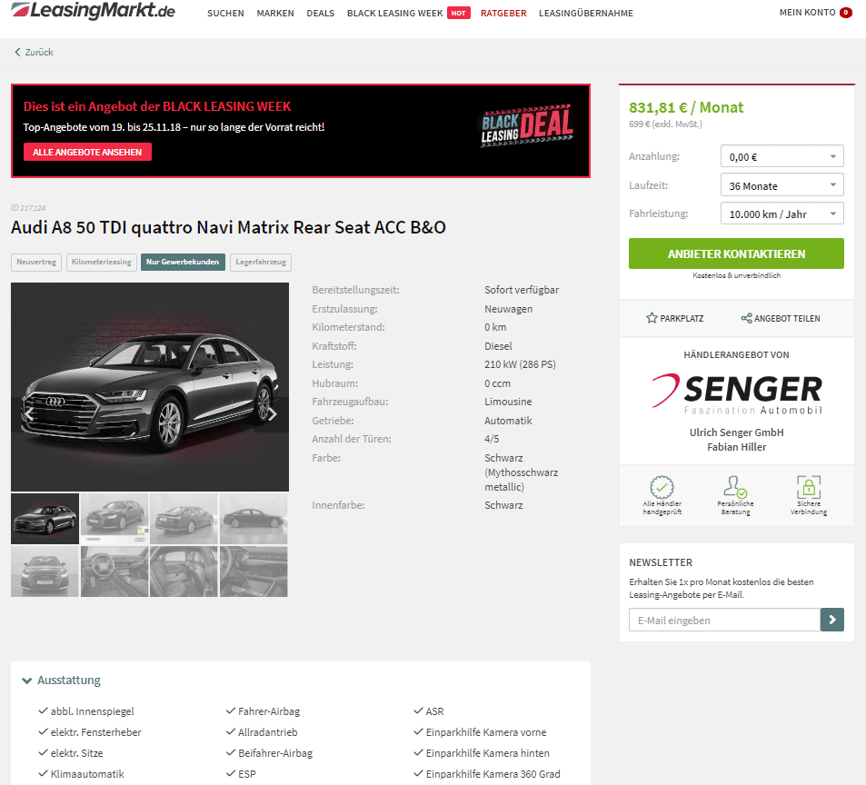Select the Lagerfahrzeug tag
This screenshot has width=866, height=785.
(x=261, y=263)
